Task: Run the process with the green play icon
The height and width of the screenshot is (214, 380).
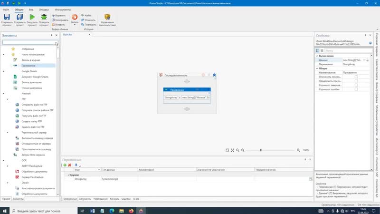Action: 32,17
